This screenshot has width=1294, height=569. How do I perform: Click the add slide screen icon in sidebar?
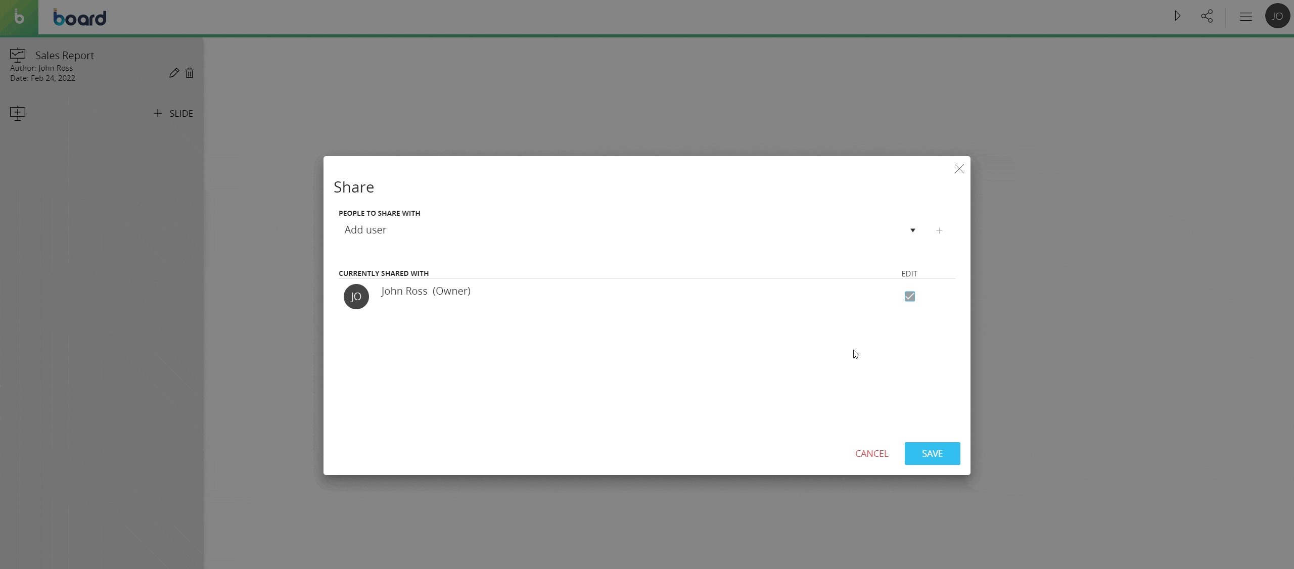coord(18,113)
